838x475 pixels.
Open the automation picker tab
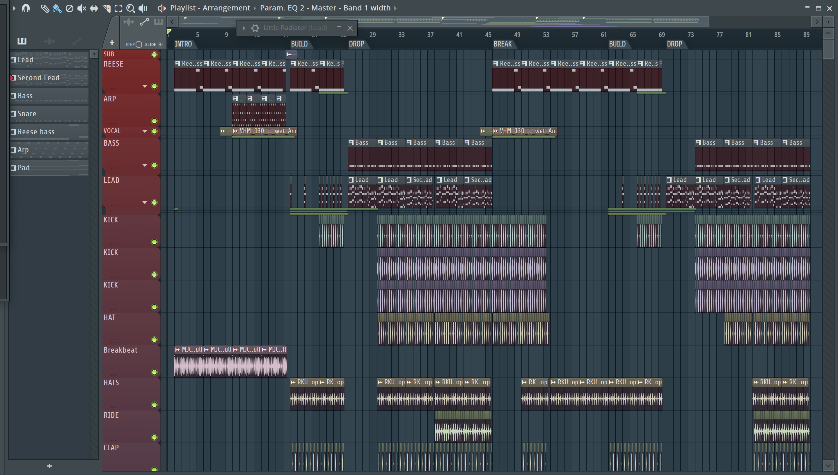[x=77, y=41]
